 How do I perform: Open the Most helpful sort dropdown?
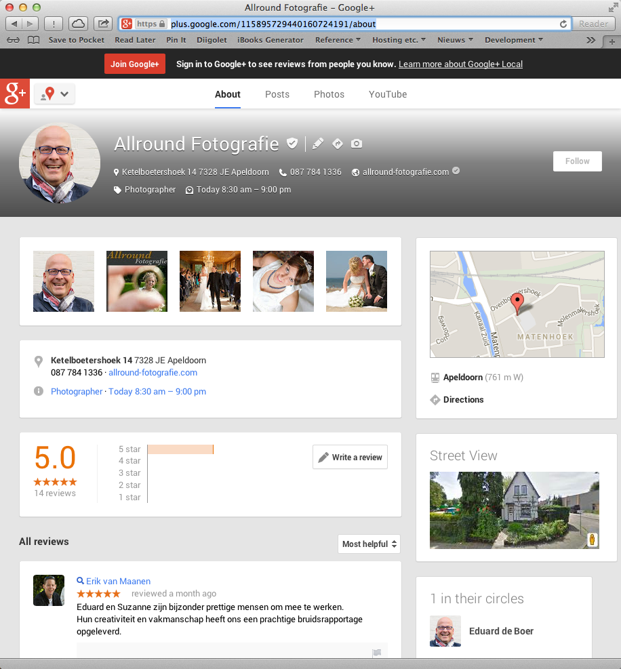point(369,544)
